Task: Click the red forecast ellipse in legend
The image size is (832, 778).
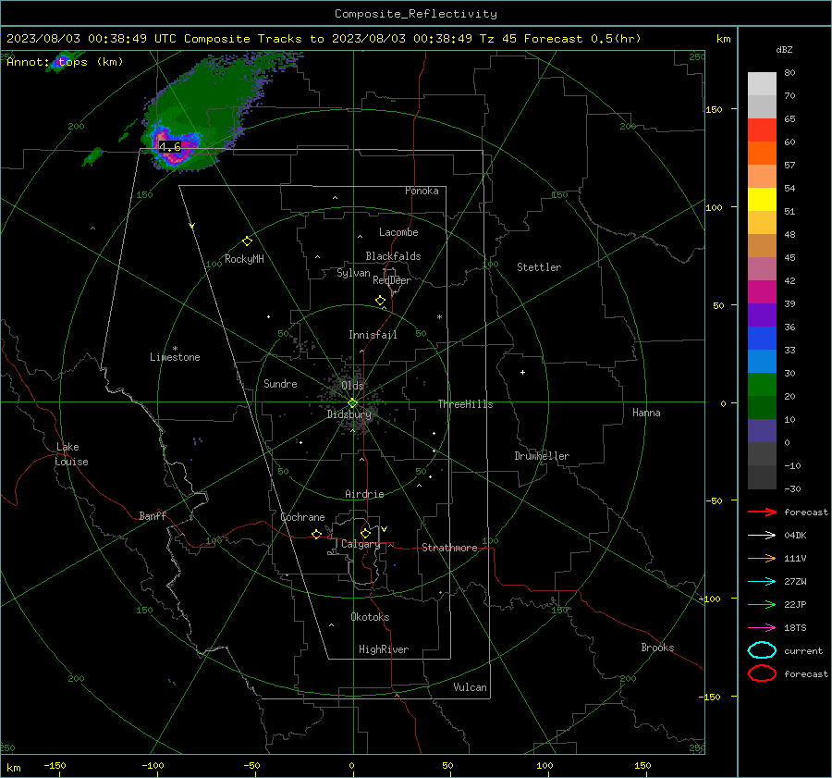Action: pyautogui.click(x=762, y=673)
